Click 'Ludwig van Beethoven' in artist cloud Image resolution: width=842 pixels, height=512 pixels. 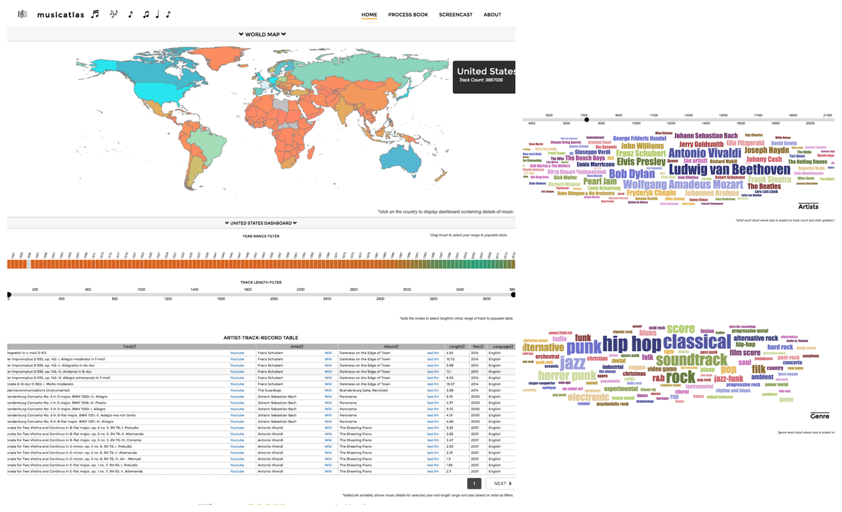[x=729, y=170]
